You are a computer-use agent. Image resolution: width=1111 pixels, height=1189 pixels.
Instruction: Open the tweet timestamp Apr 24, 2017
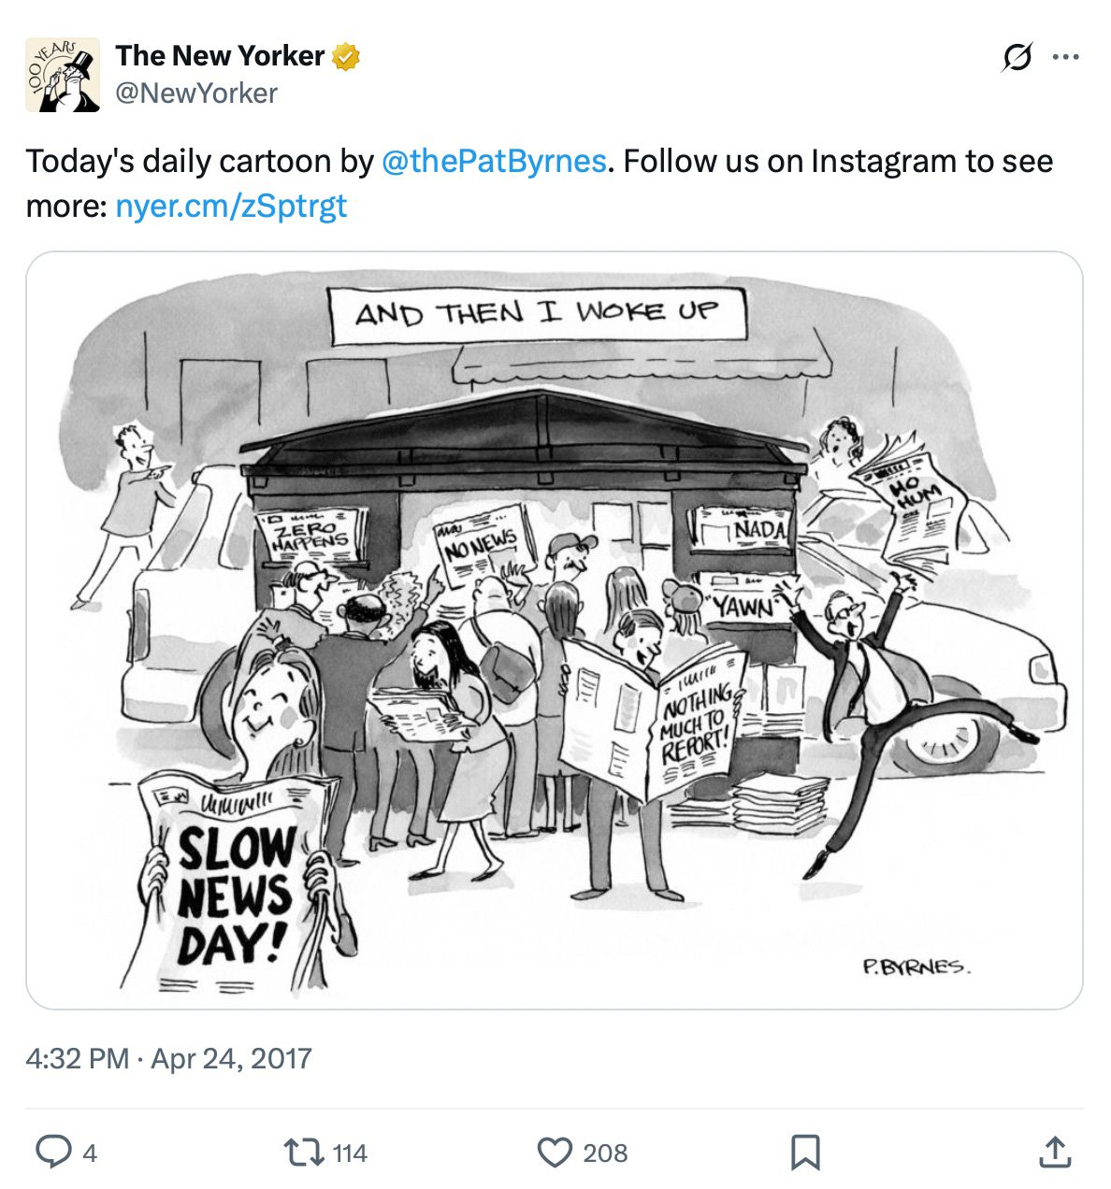coord(169,1060)
